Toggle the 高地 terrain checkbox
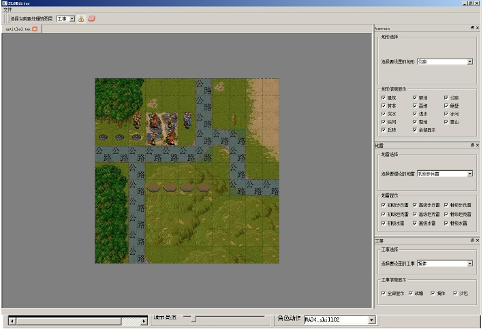 coord(415,106)
